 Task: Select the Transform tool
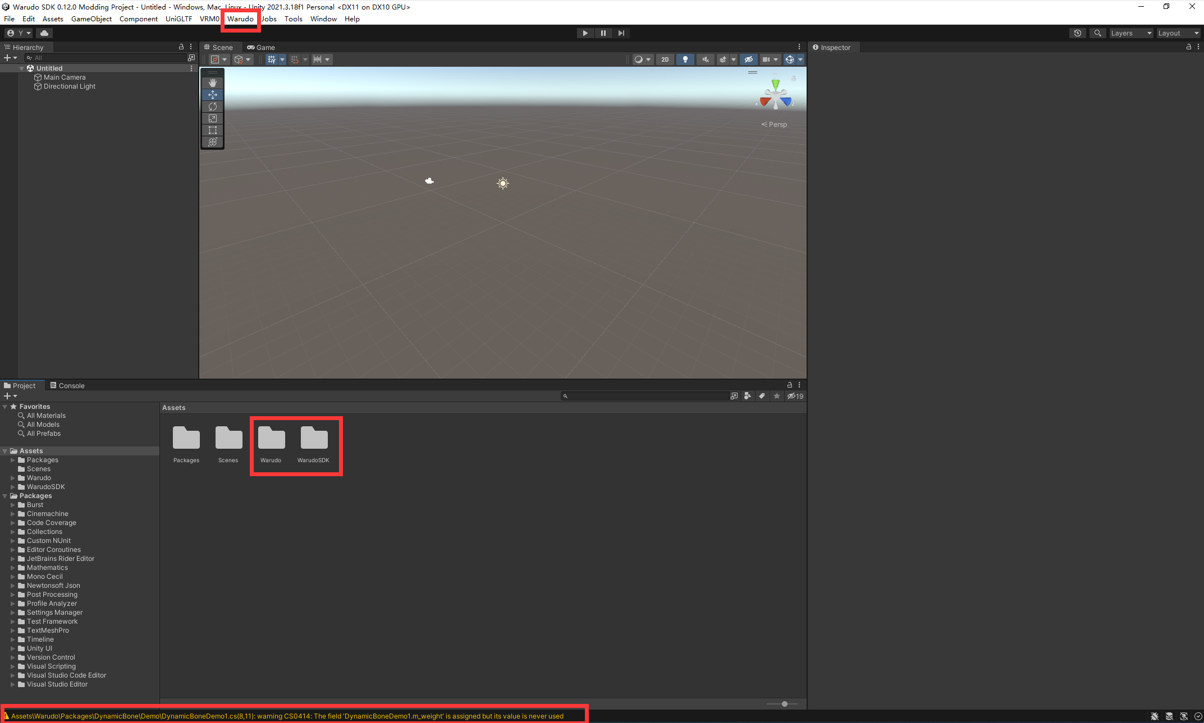click(x=213, y=142)
